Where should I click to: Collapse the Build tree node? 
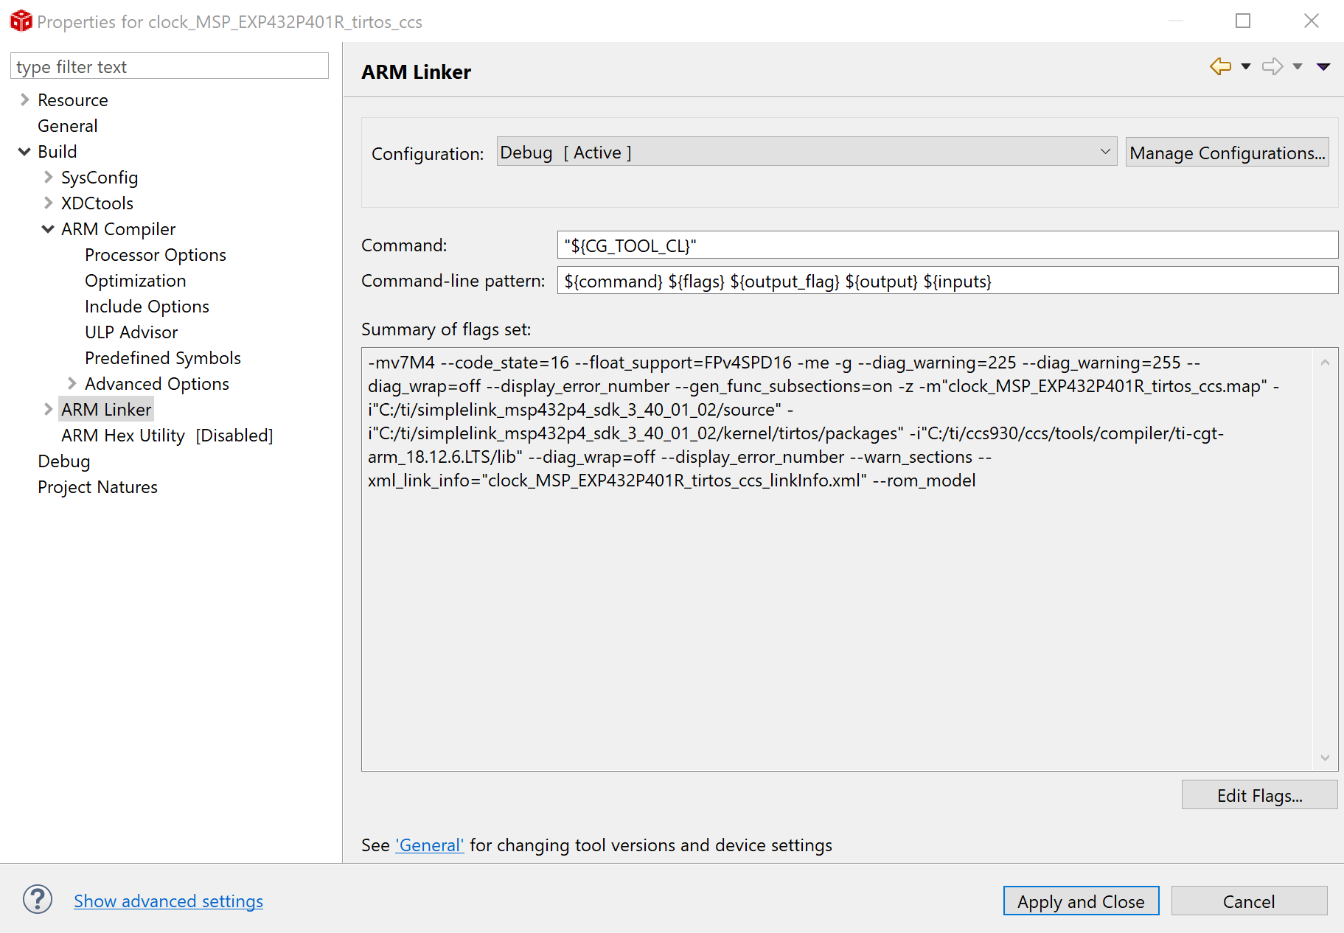click(x=24, y=151)
